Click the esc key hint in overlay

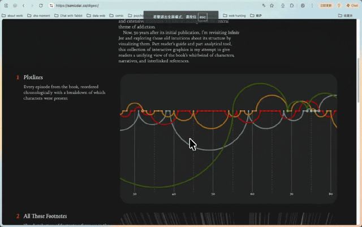pos(202,17)
